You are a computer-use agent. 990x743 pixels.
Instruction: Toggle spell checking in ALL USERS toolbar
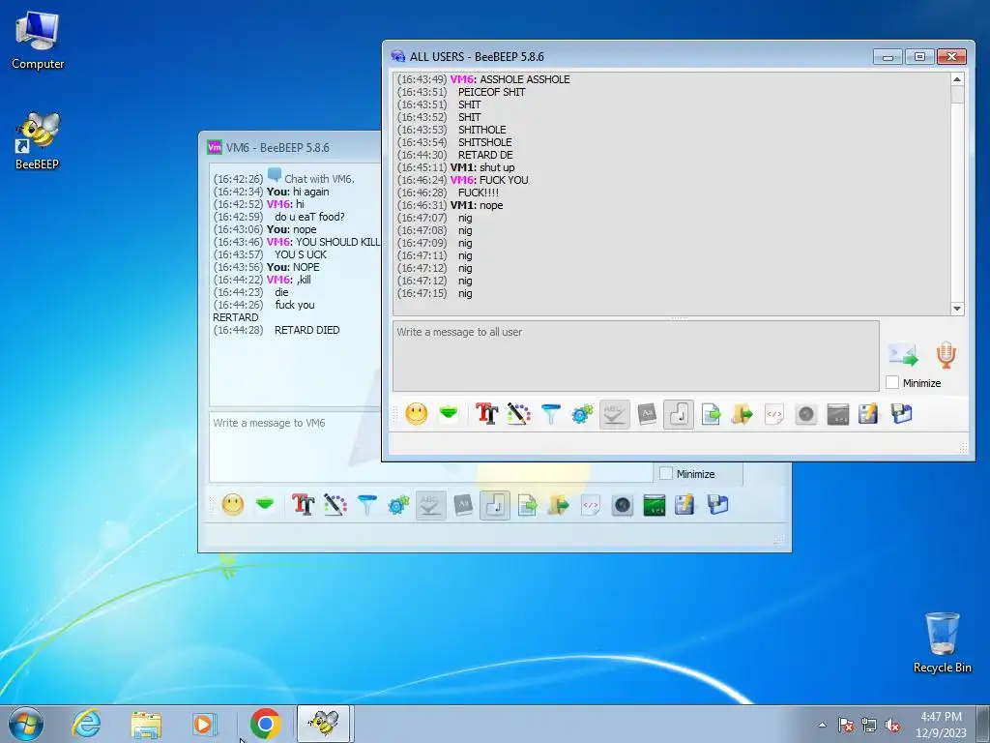[x=614, y=414]
